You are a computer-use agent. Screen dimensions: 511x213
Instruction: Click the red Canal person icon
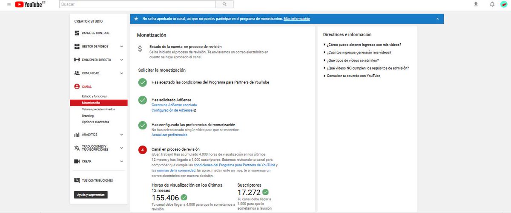(77, 87)
